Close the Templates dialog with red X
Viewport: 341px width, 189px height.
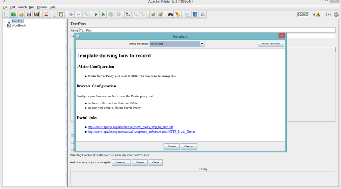(x=282, y=36)
